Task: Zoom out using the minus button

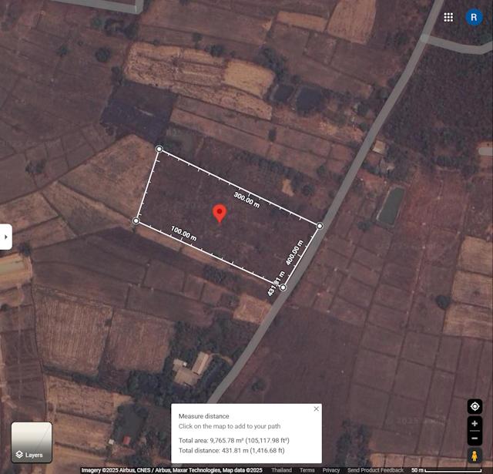Action: tap(475, 438)
